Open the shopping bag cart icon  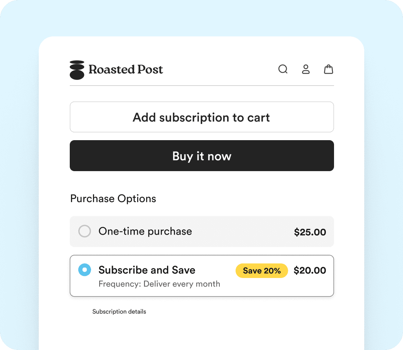click(x=329, y=69)
